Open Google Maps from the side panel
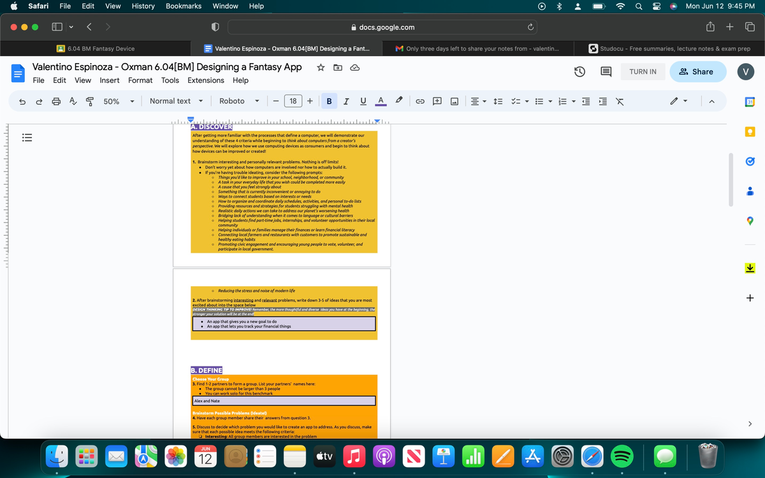The height and width of the screenshot is (478, 765). point(750,220)
